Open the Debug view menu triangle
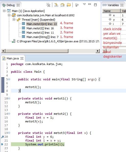This screenshot has width=126, height=152. tap(84, 4)
